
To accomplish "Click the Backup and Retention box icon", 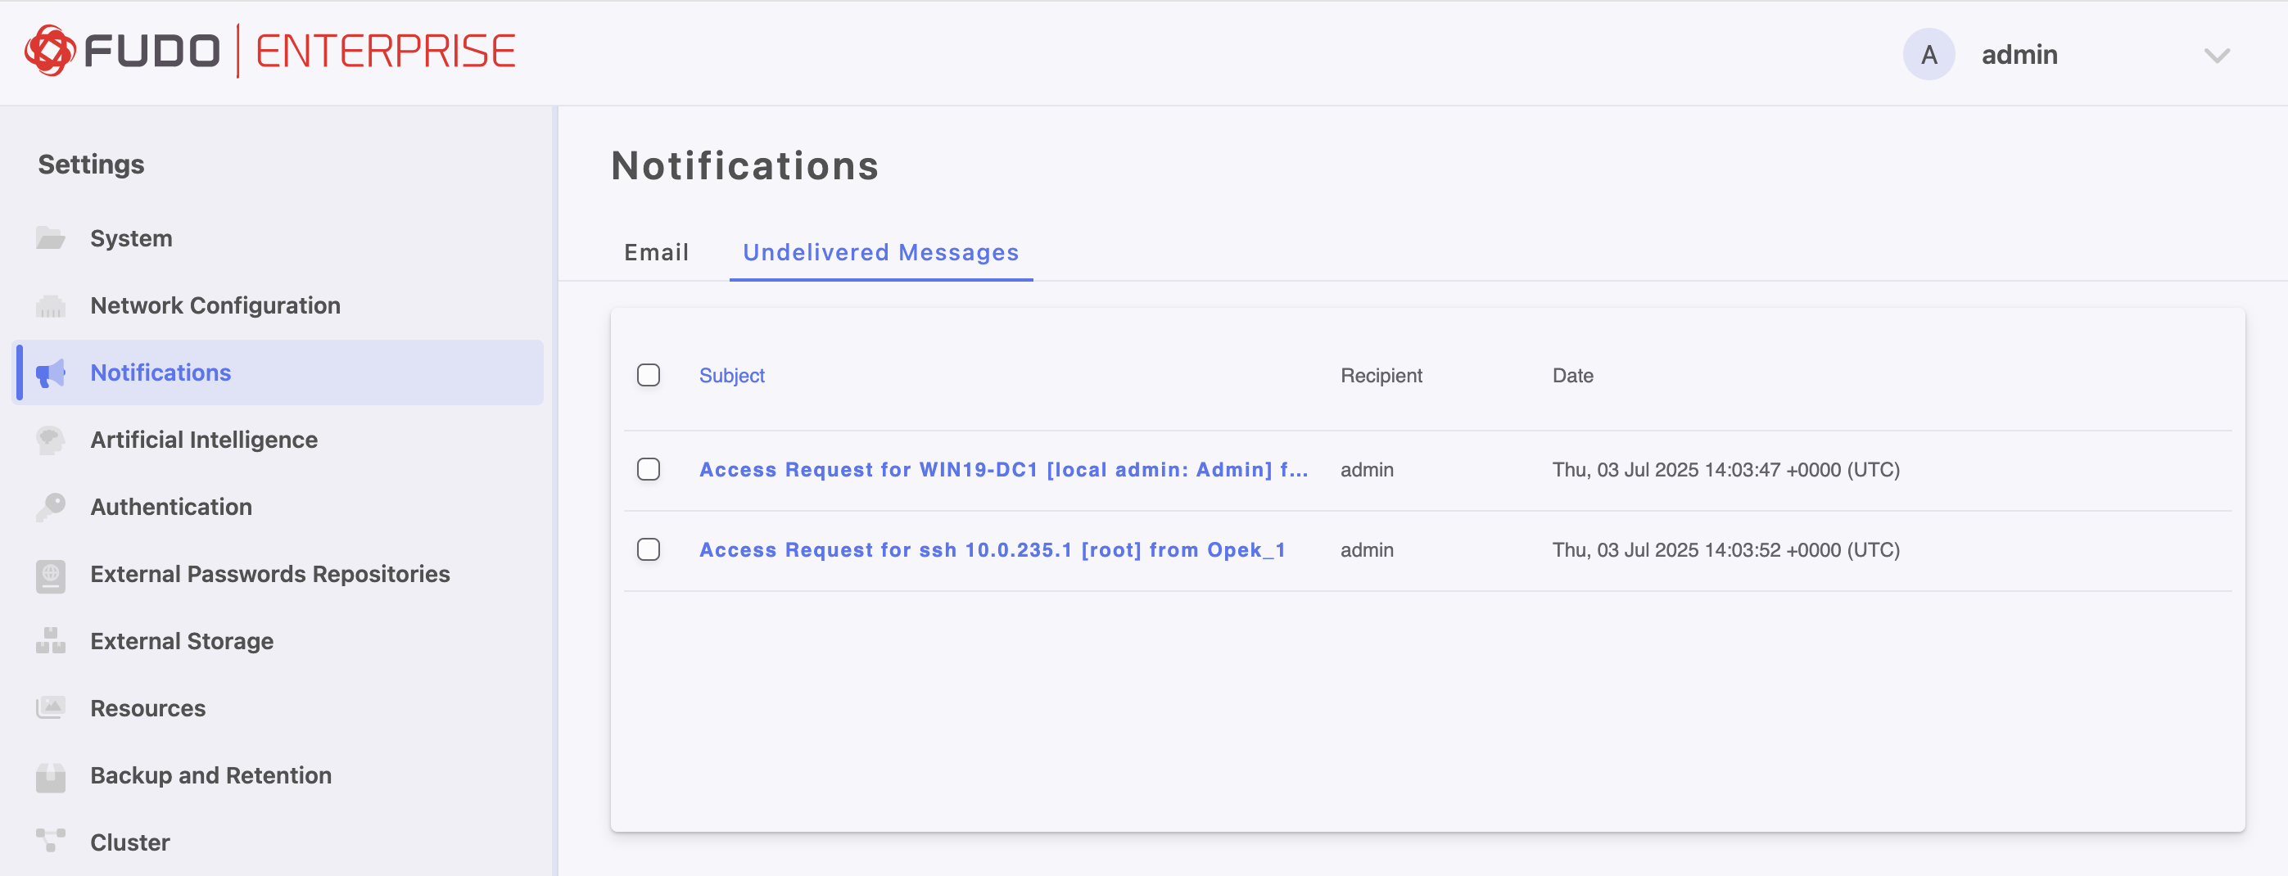I will point(51,775).
